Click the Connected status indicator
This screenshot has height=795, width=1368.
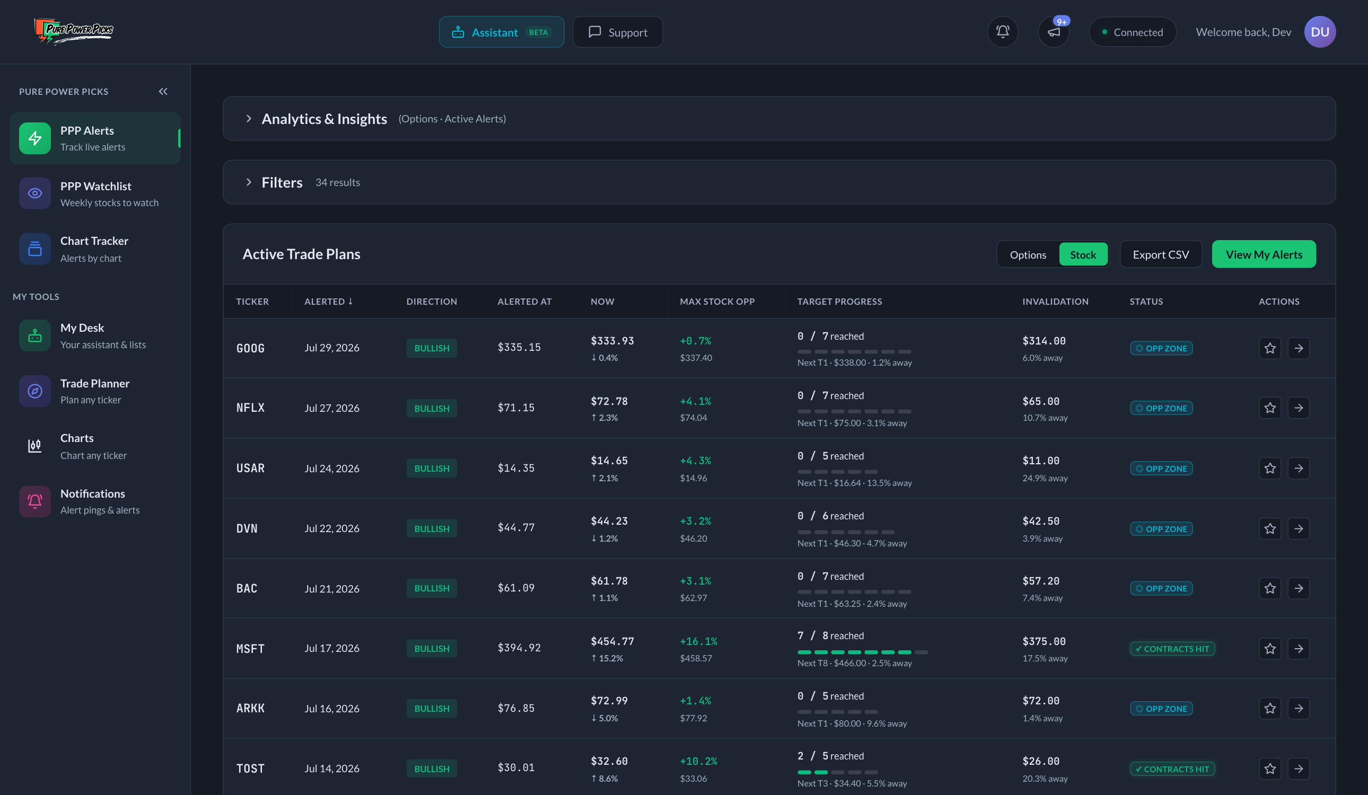click(1133, 32)
